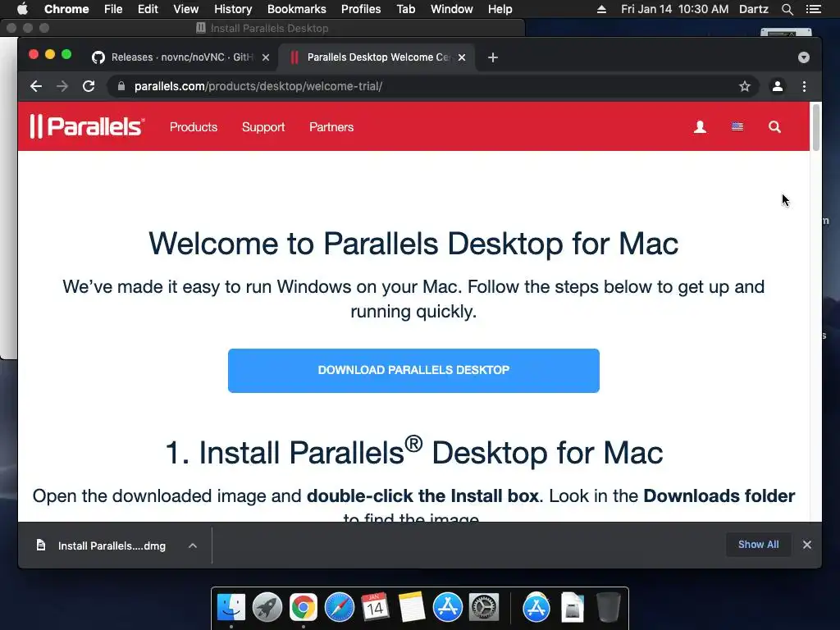The image size is (840, 630).
Task: Click the eject icon in menu bar
Action: point(601,9)
